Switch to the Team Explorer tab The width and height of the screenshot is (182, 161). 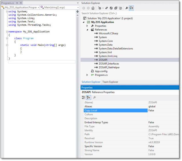point(110,82)
